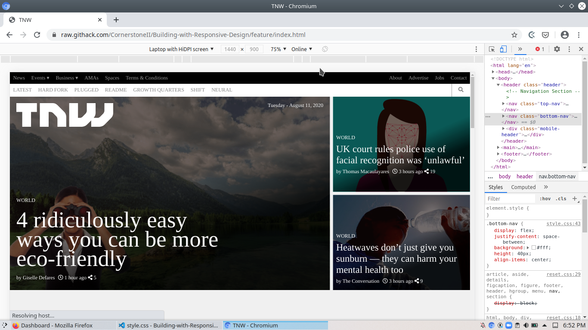
Task: Click the Pocket extension icon in toolbar
Action: (545, 35)
